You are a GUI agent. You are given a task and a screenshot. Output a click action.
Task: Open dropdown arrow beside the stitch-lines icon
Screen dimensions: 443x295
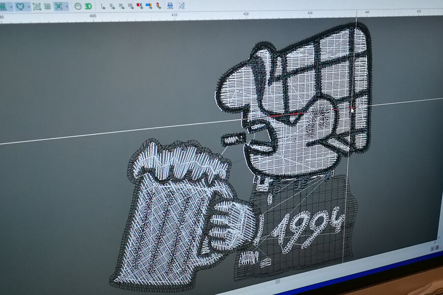(10, 6)
